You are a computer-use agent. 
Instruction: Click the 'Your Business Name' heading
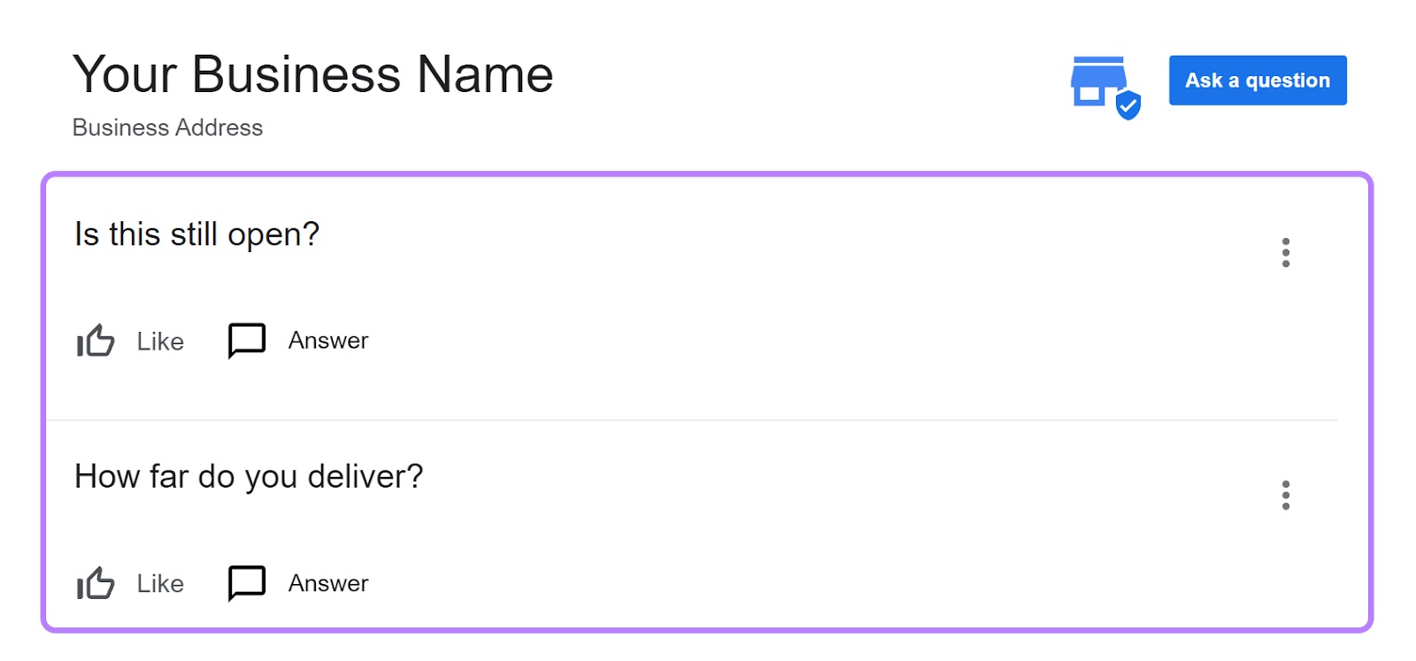(312, 74)
